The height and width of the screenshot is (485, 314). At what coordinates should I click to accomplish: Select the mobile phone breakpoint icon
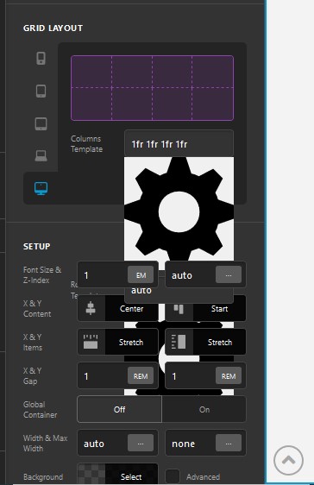point(41,58)
